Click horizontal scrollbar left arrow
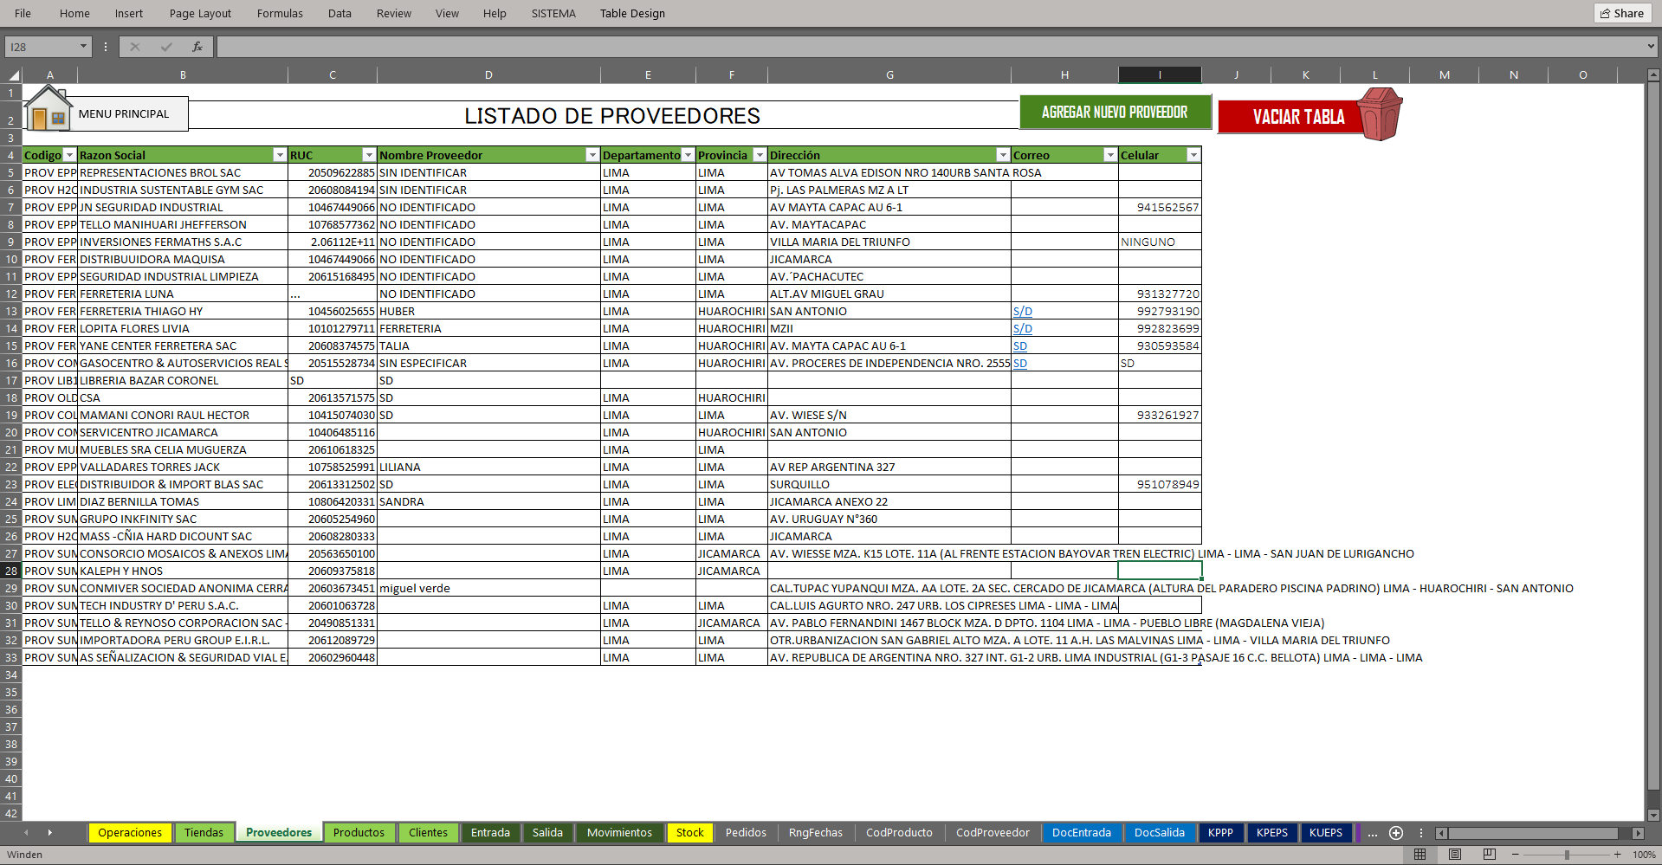This screenshot has width=1662, height=865. (1441, 833)
